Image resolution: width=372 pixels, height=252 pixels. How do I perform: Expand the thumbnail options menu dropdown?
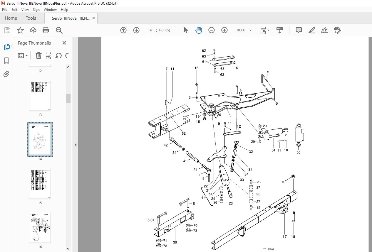point(23,55)
